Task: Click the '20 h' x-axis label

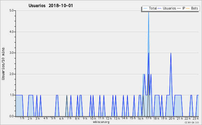Action: [172, 119]
